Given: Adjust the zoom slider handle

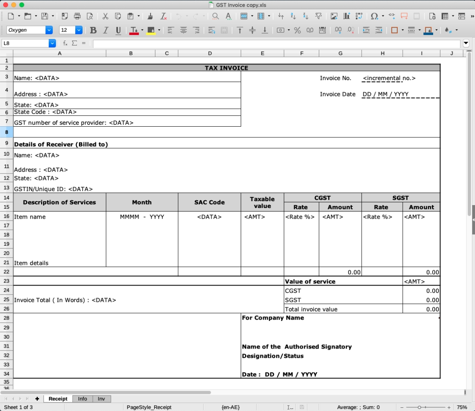Looking at the screenshot, I should [420, 407].
